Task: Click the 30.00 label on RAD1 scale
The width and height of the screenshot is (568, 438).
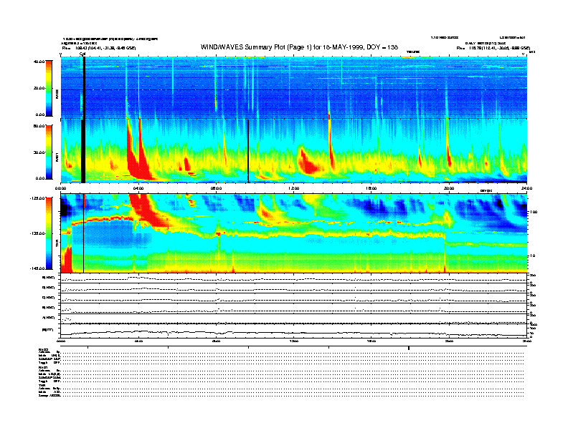Action: (39, 152)
